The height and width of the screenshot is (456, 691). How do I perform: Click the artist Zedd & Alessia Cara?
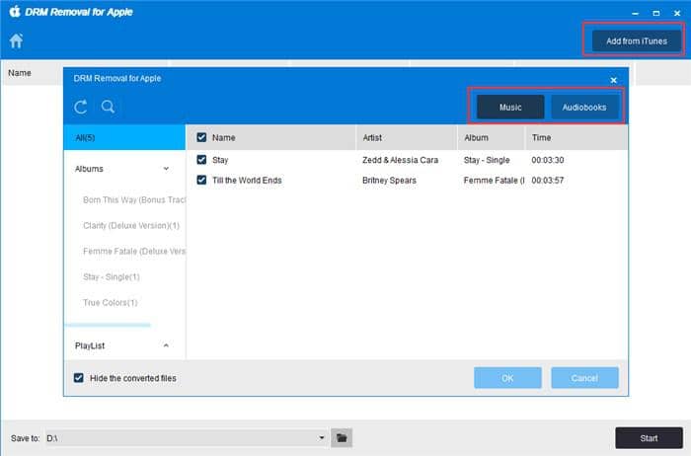pyautogui.click(x=400, y=160)
